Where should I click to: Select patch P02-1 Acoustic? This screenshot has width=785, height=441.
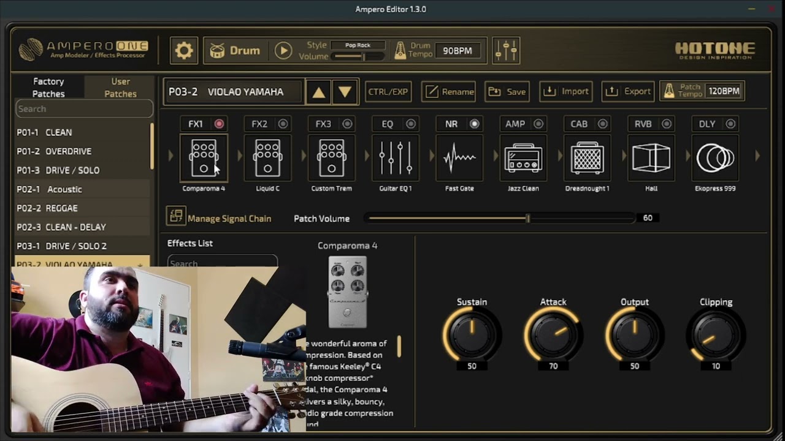point(82,189)
